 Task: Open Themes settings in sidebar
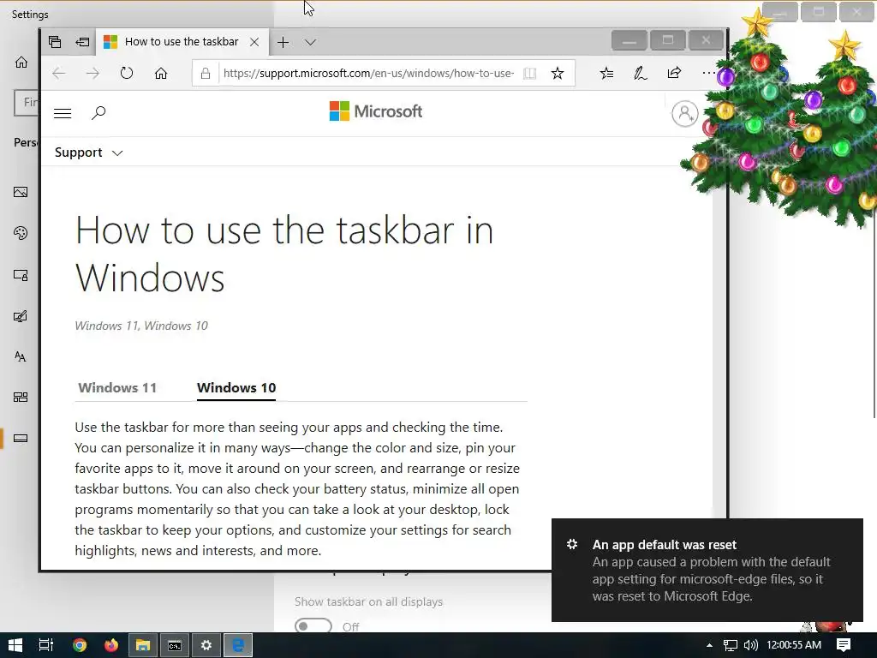pyautogui.click(x=21, y=316)
